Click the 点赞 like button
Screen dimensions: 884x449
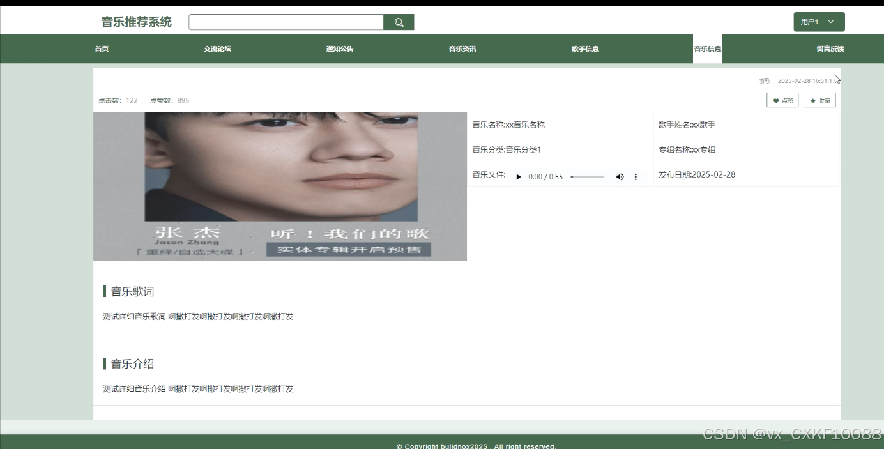(x=782, y=100)
